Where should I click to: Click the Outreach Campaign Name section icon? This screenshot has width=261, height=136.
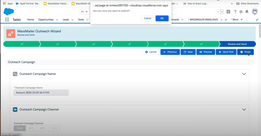15,74
